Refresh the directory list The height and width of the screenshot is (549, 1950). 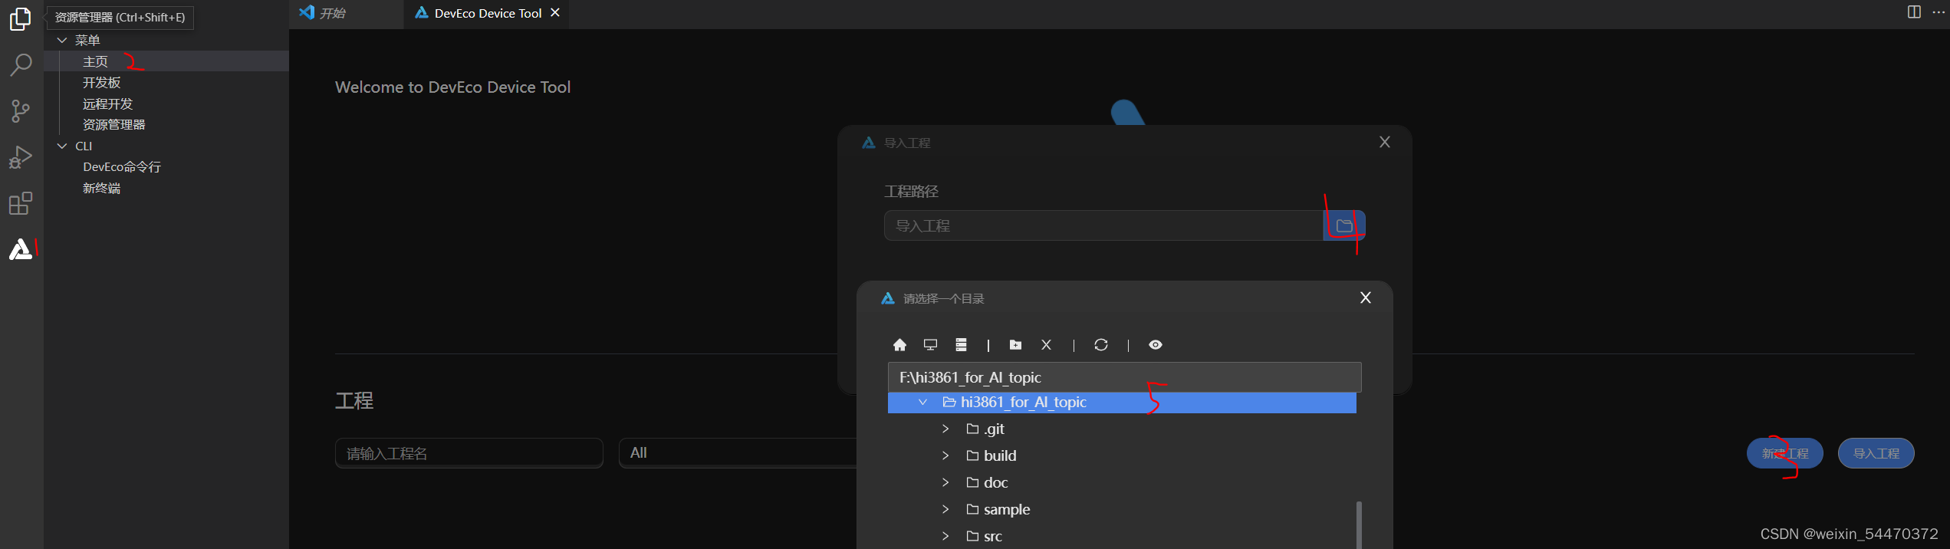tap(1101, 345)
